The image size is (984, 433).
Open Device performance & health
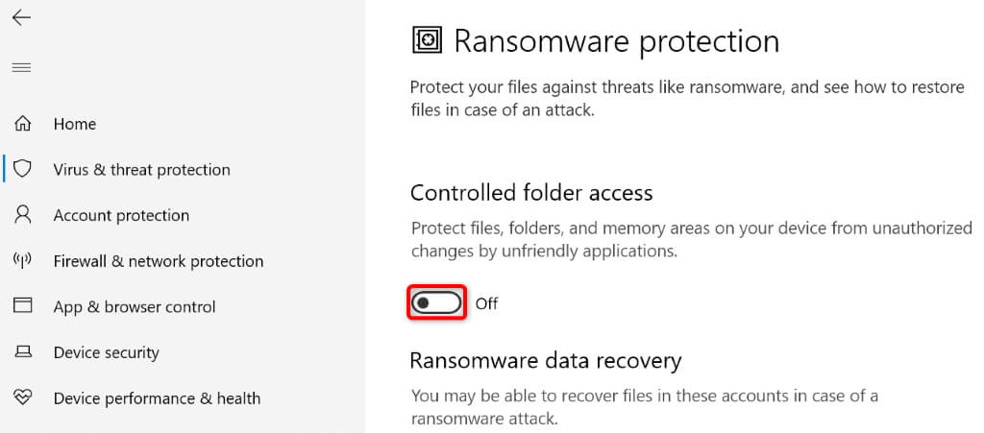(157, 398)
